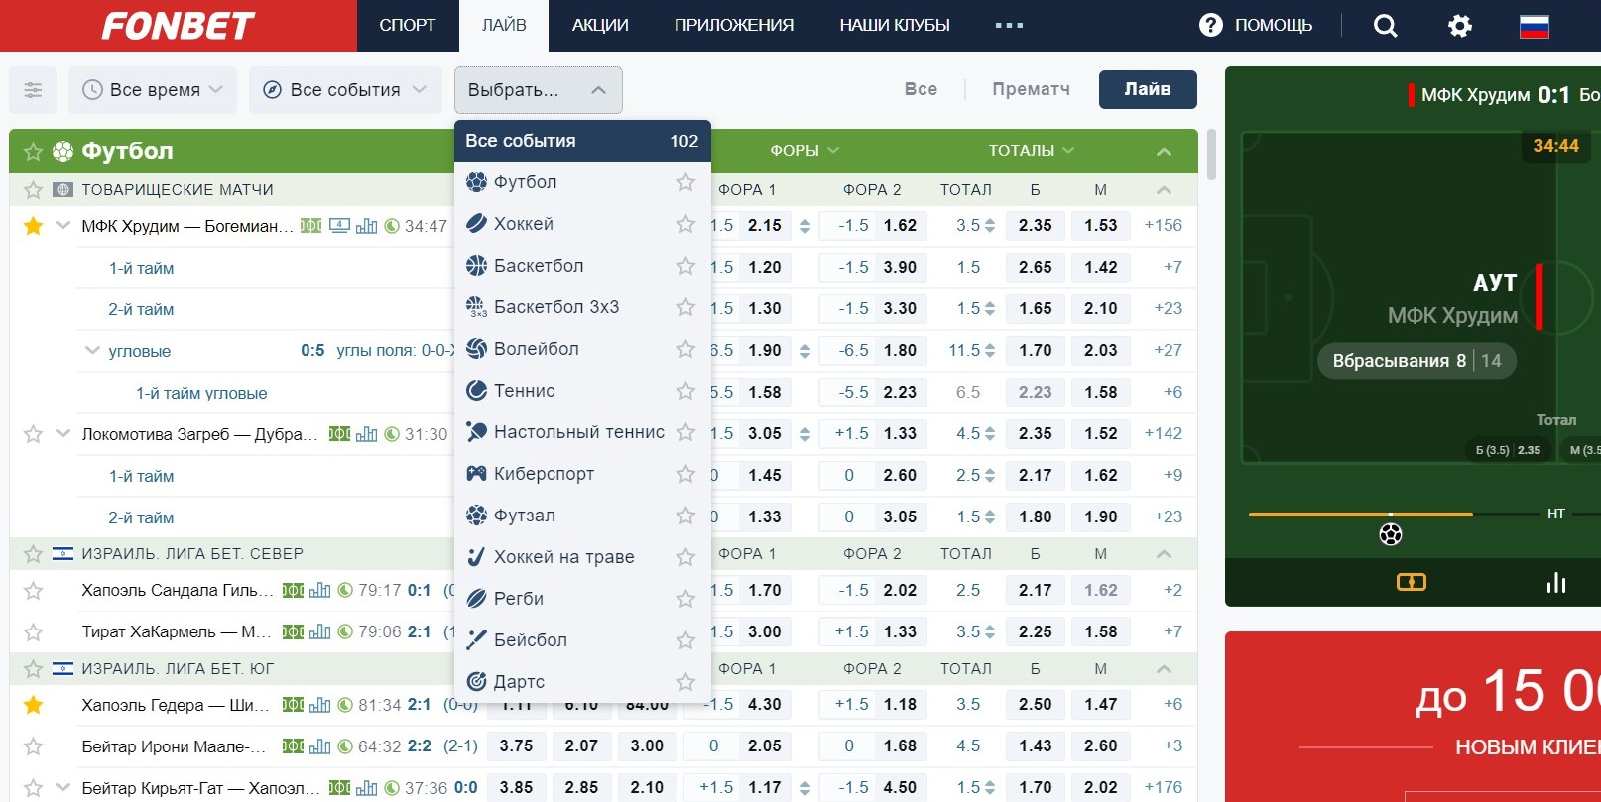The image size is (1601, 802).
Task: Open the НАШИ КЛУБЫ tab
Action: click(x=895, y=26)
